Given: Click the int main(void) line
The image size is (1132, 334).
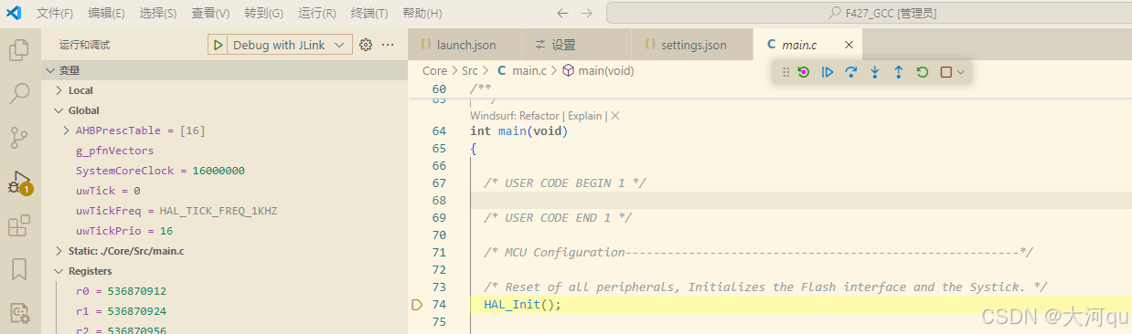Looking at the screenshot, I should 518,131.
